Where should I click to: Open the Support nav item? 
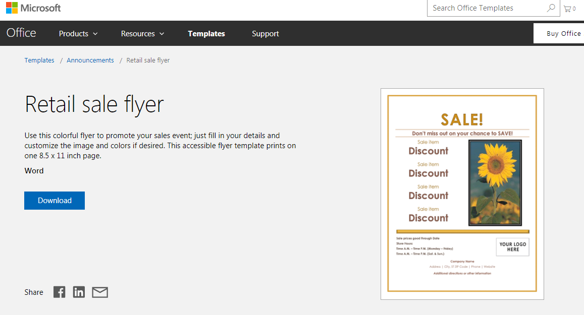coord(265,33)
